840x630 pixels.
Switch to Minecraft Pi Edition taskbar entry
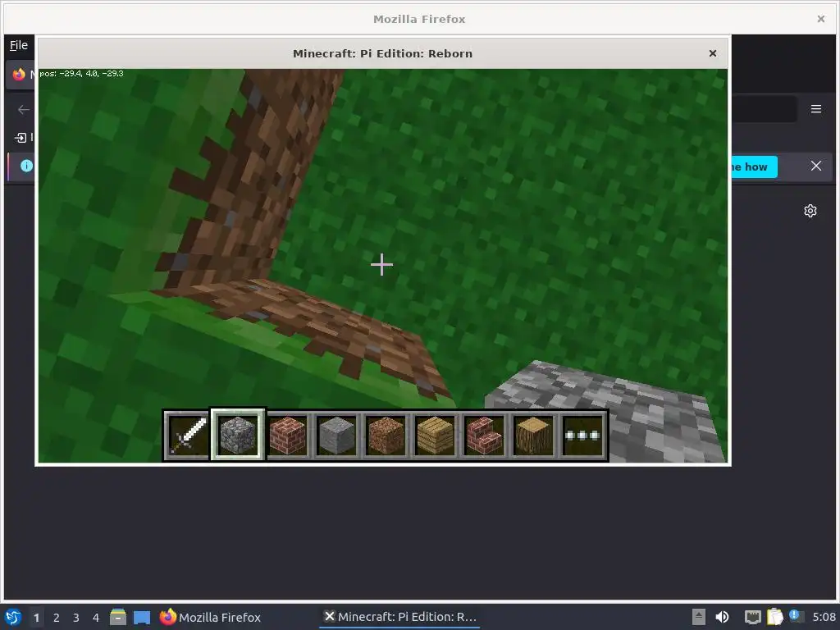click(x=400, y=617)
